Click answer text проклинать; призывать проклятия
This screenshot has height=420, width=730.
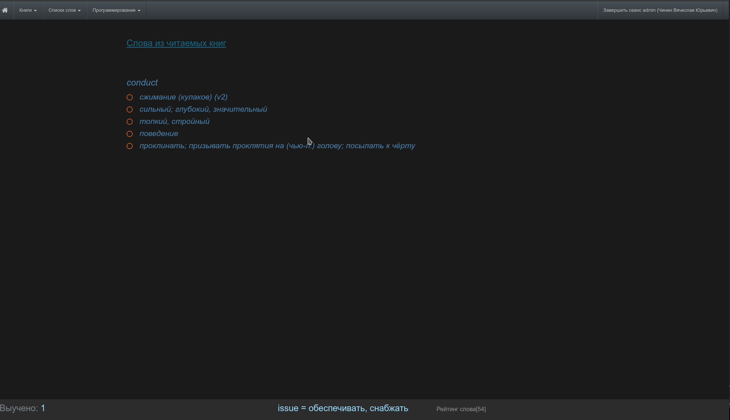point(277,146)
